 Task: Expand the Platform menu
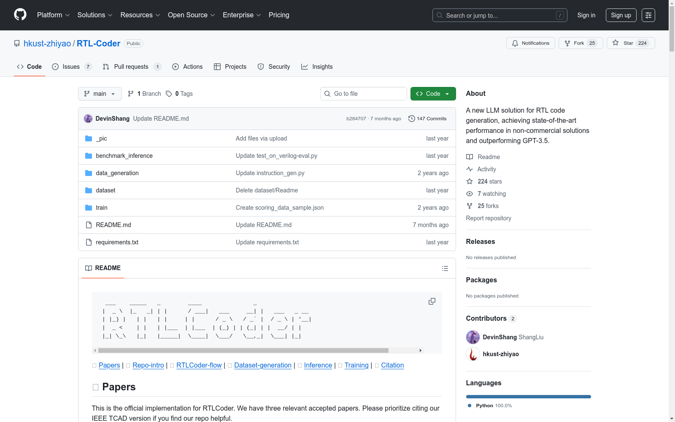54,15
